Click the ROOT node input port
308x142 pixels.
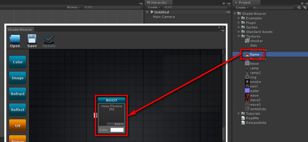(95, 115)
